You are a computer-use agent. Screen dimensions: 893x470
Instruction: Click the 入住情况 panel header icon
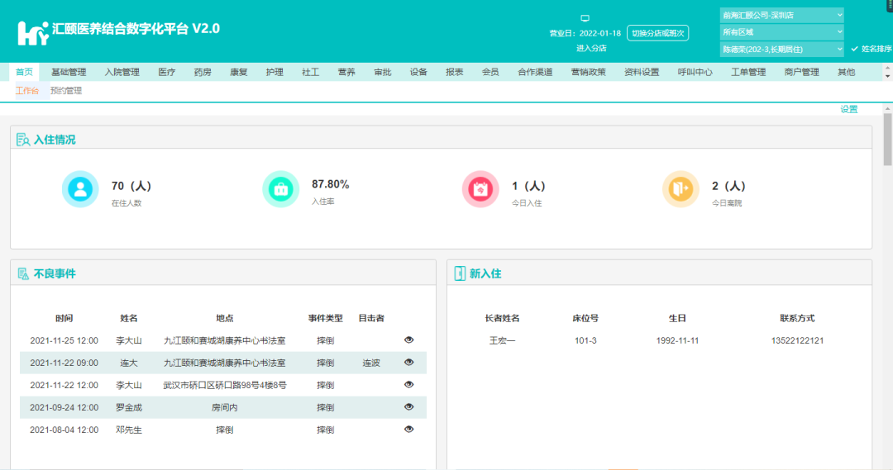click(x=23, y=140)
